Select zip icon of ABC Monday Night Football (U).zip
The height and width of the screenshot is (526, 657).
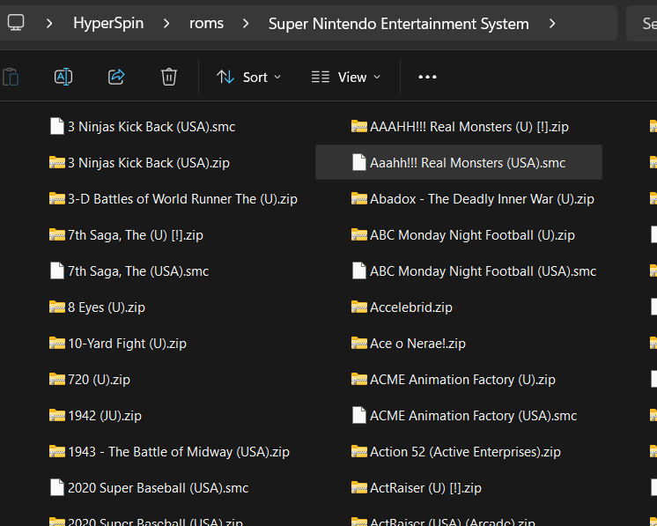point(359,234)
